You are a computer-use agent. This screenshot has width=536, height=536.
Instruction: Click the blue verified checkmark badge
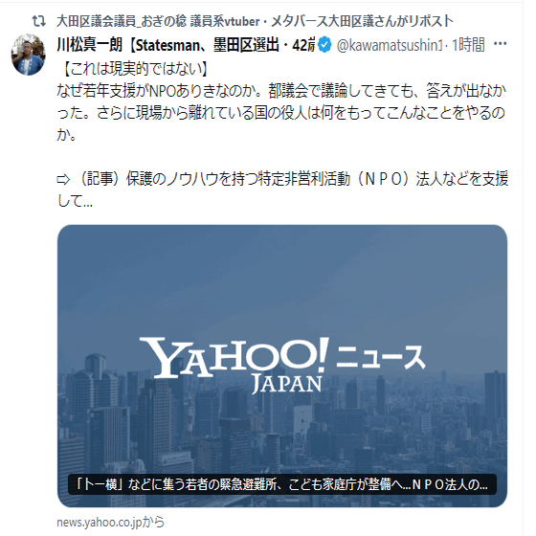pos(324,45)
